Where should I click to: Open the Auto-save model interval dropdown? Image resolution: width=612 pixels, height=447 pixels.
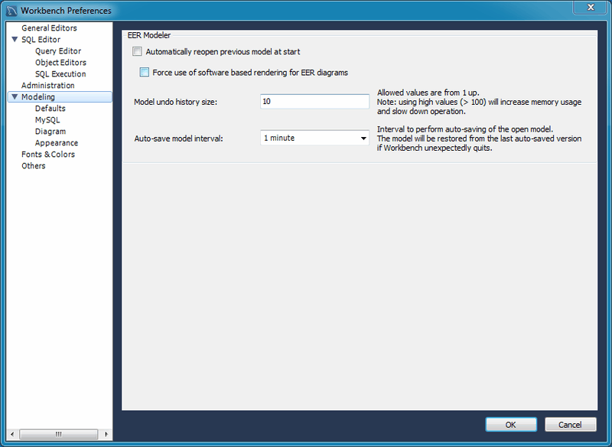[314, 138]
